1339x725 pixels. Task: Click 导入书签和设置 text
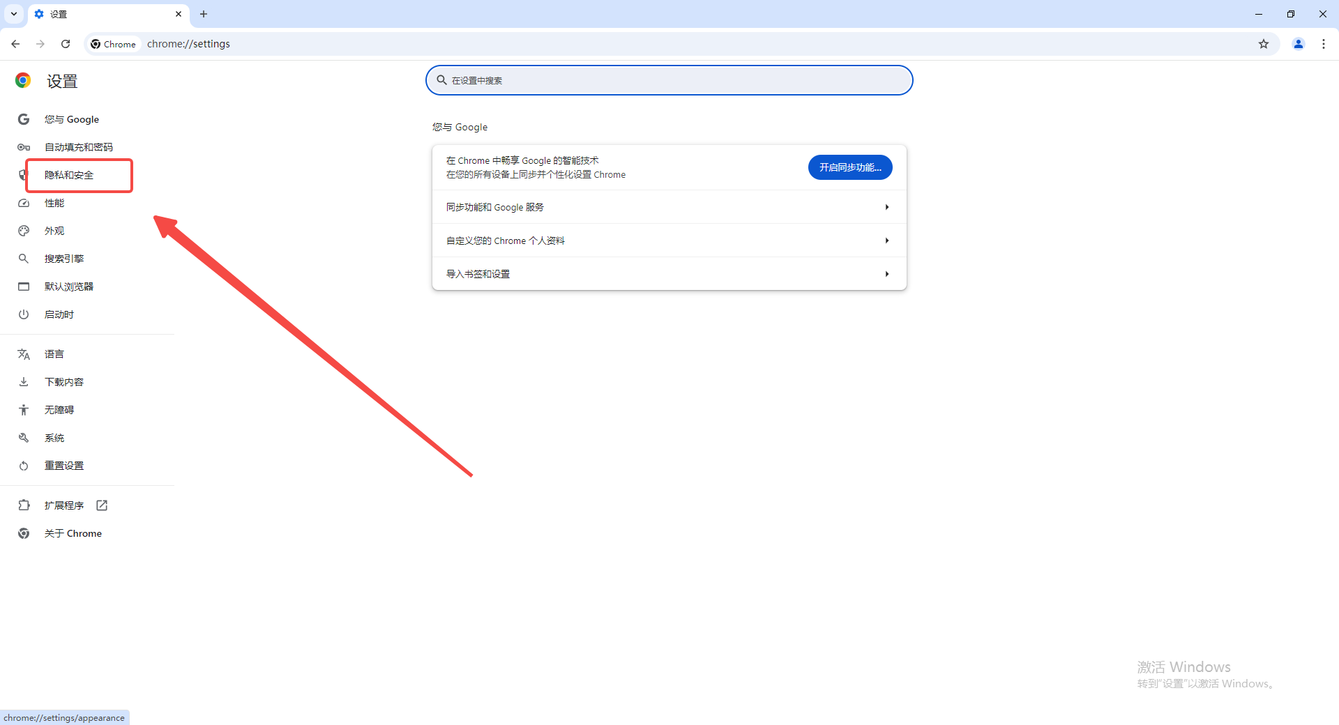coord(478,274)
